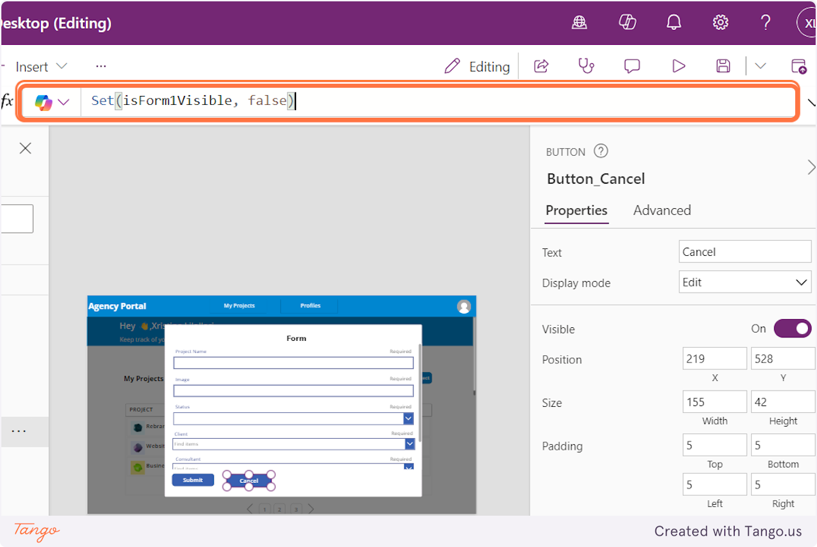Click the Image input field
The height and width of the screenshot is (547, 817).
click(293, 391)
